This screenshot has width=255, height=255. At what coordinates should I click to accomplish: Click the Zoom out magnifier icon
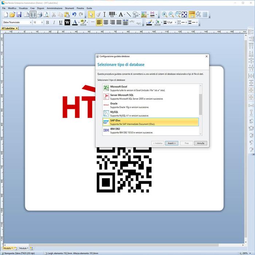[171, 15]
